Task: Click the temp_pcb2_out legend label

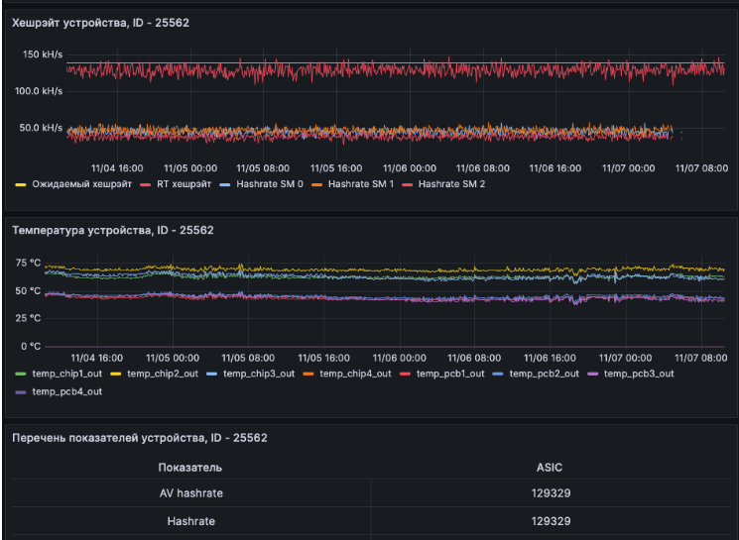Action: [544, 374]
